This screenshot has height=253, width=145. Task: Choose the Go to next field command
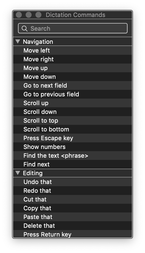72,85
